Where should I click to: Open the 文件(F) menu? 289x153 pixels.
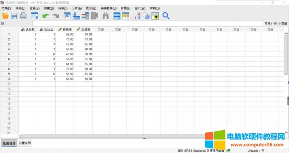[6, 8]
